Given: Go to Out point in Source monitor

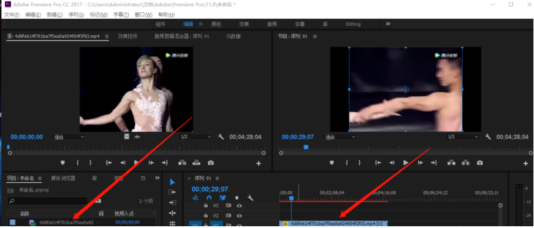Looking at the screenshot, I should [x=165, y=163].
